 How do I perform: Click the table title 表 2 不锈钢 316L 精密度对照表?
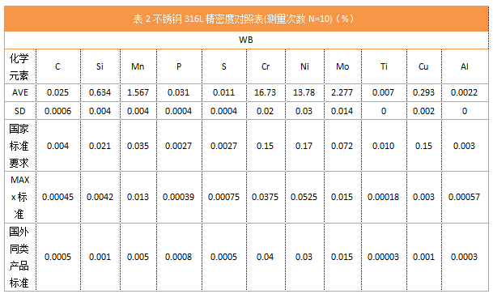(x=198, y=19)
